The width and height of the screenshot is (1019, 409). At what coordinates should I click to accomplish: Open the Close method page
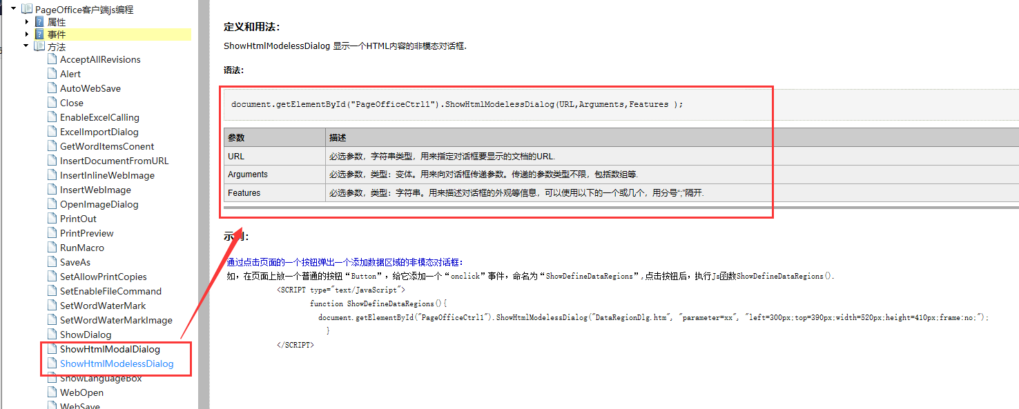click(72, 103)
